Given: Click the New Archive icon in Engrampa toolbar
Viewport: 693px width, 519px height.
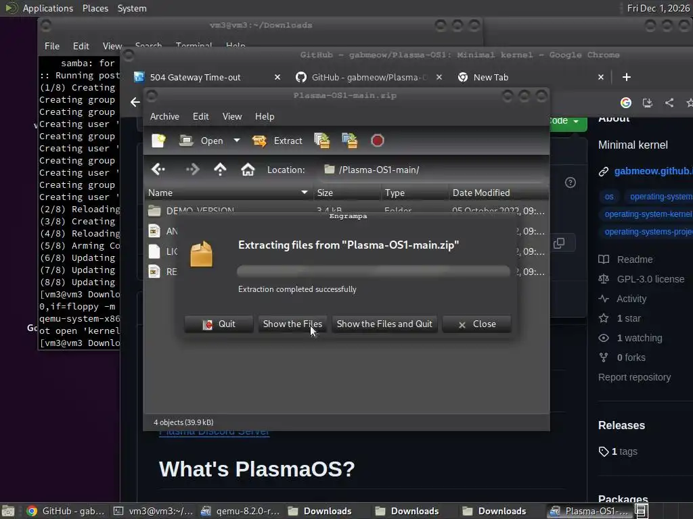Looking at the screenshot, I should pyautogui.click(x=158, y=141).
